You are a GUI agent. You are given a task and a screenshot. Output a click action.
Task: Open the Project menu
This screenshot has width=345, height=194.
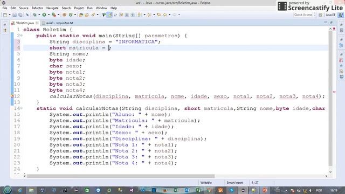tap(79, 8)
